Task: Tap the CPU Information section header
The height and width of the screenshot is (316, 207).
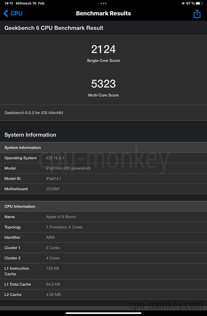Action: coord(103,206)
